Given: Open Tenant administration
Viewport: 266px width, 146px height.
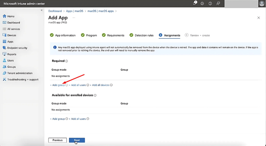Looking at the screenshot, I should coord(17,73).
